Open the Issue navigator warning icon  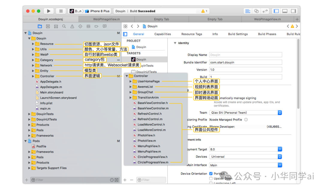point(72,26)
